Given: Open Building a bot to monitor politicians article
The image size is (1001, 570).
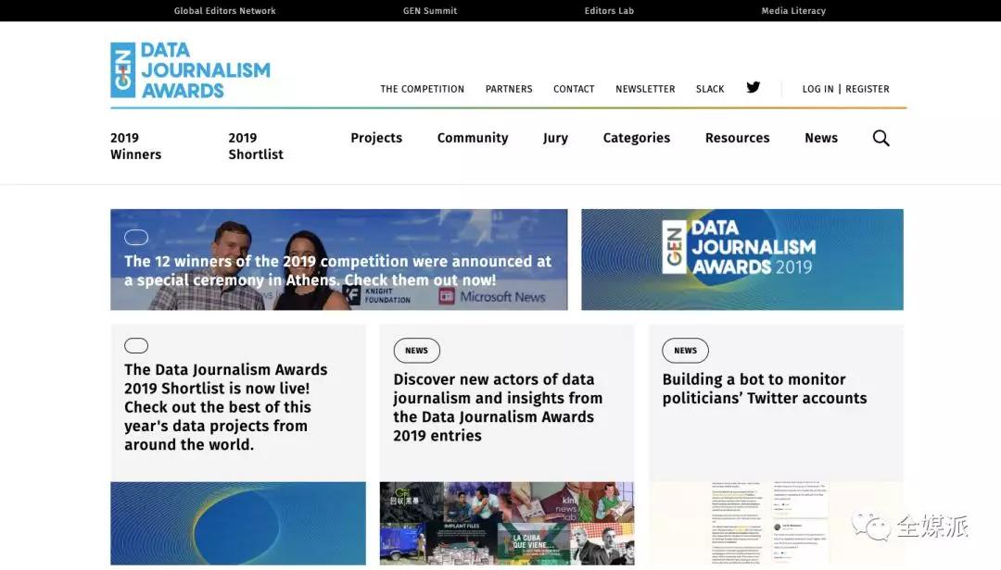Looking at the screenshot, I should pyautogui.click(x=764, y=389).
